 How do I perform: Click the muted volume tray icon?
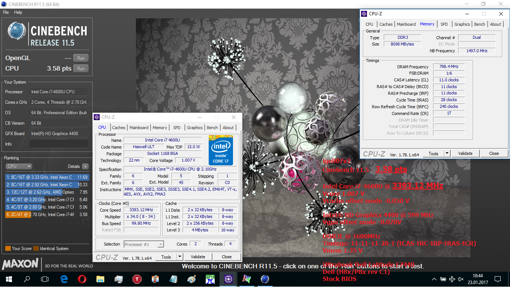point(461,279)
